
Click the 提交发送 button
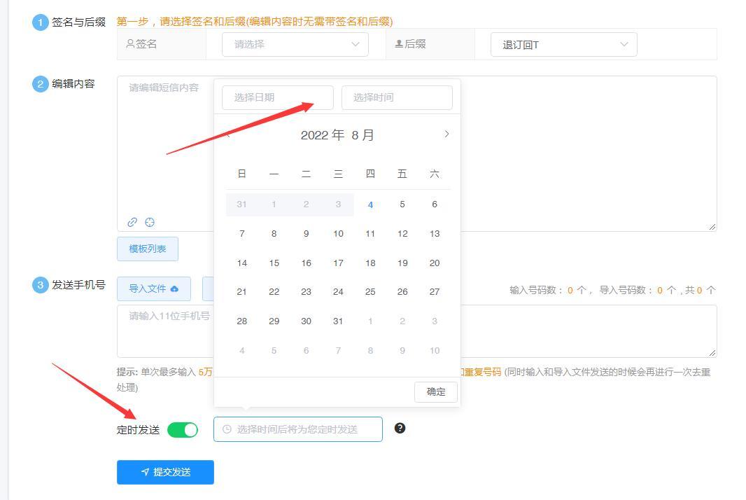(166, 472)
